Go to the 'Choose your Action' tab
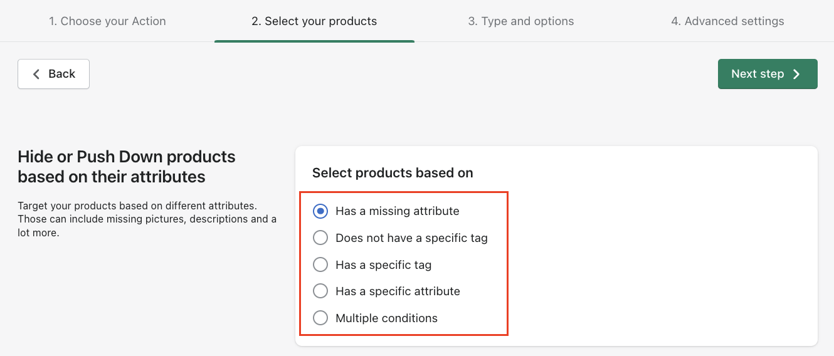834x356 pixels. 107,21
